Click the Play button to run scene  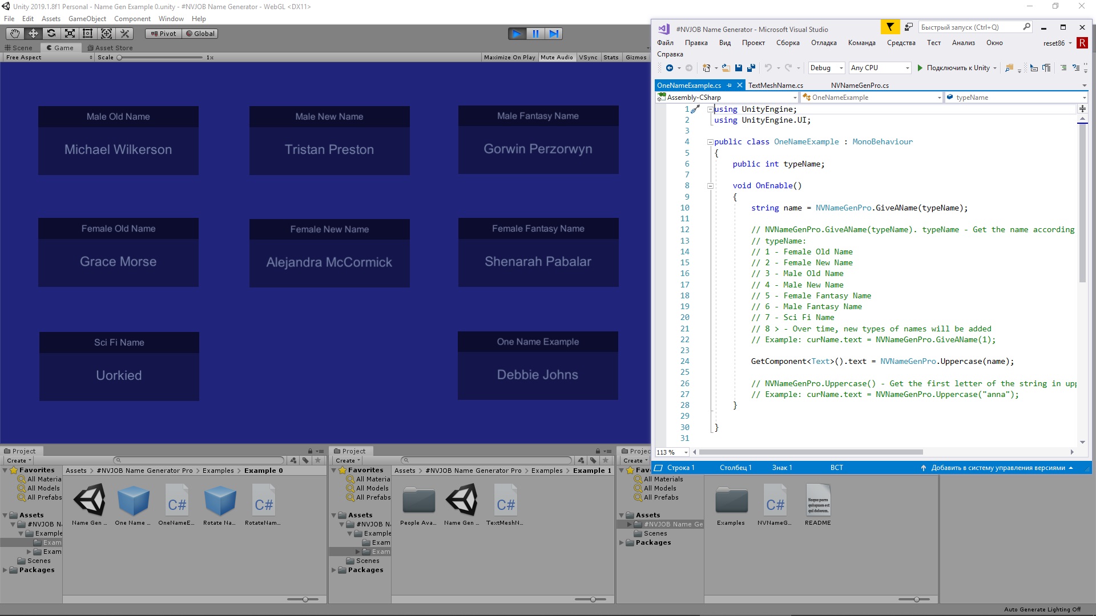[517, 33]
